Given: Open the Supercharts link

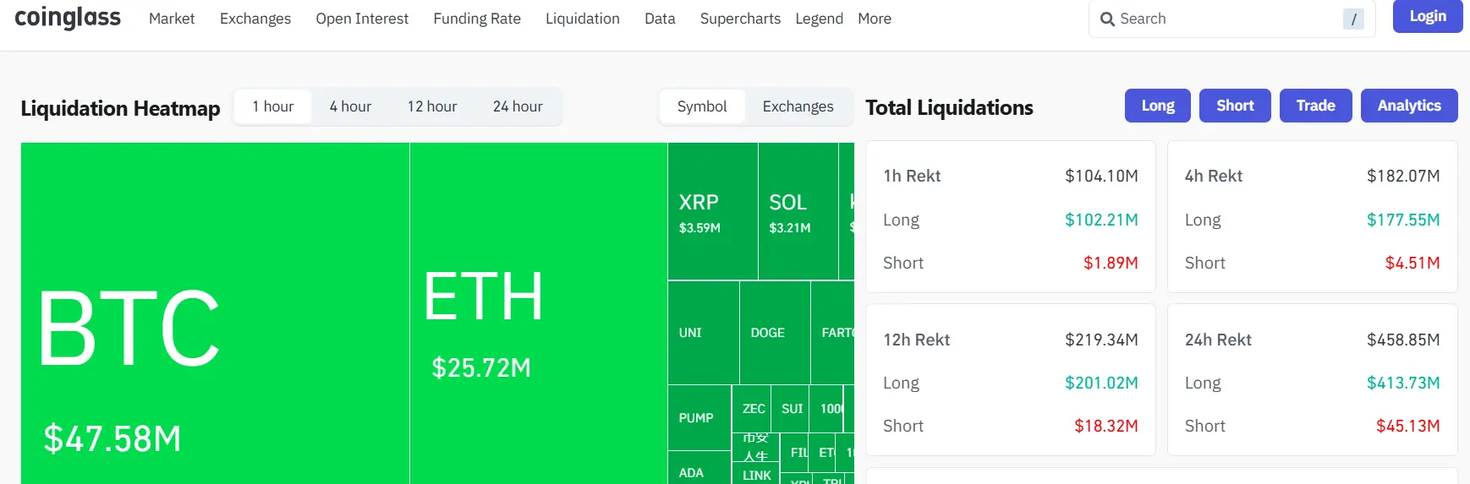Looking at the screenshot, I should click(740, 19).
